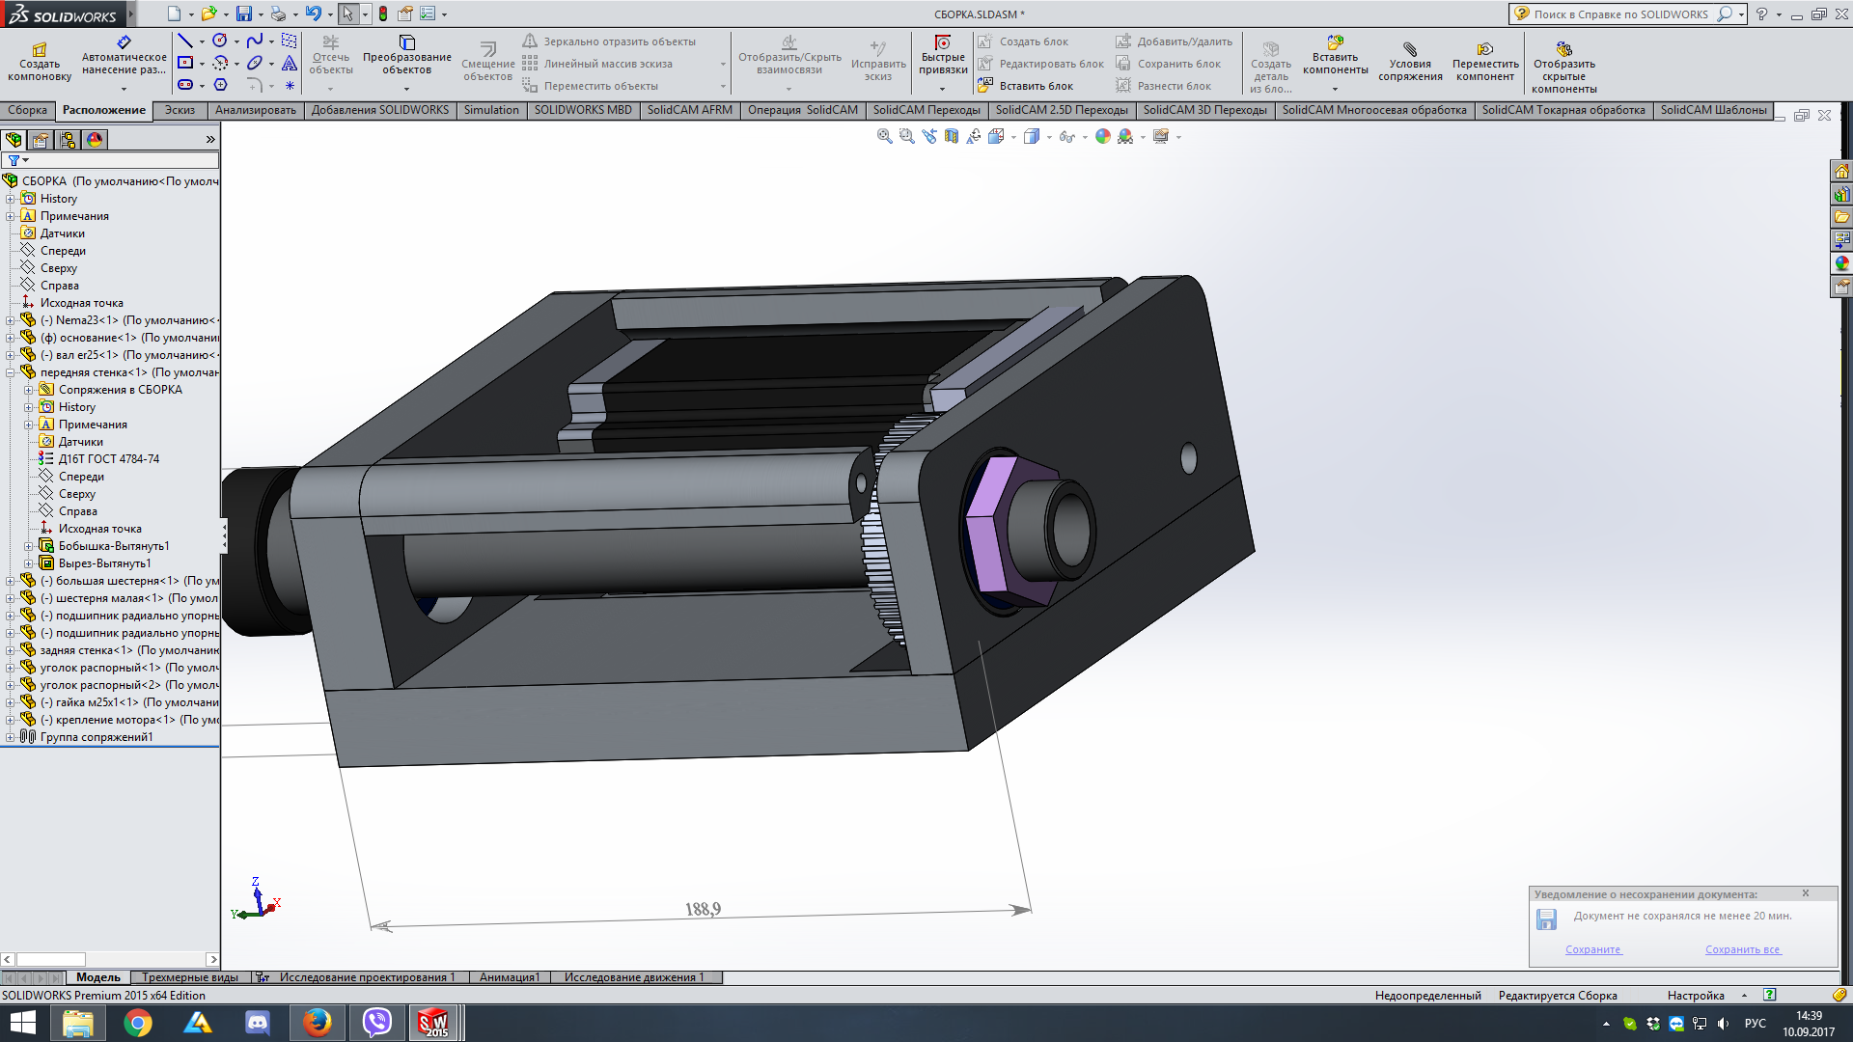Open the PropertyManager tab icon
Viewport: 1853px width, 1042px height.
pos(41,140)
